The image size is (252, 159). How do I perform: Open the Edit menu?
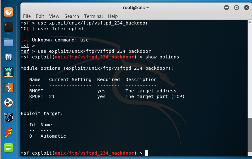40,16
